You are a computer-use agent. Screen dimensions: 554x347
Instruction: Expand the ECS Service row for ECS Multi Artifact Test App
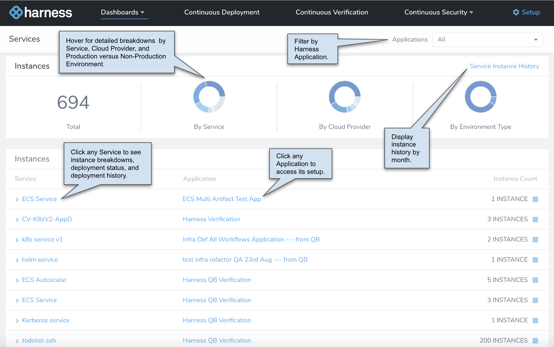pos(17,199)
